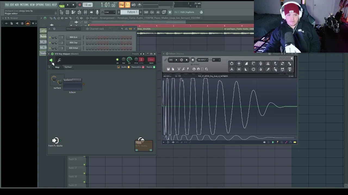Go to next VFX Key Mapper preset
The height and width of the screenshot is (195, 348).
(x=144, y=54)
